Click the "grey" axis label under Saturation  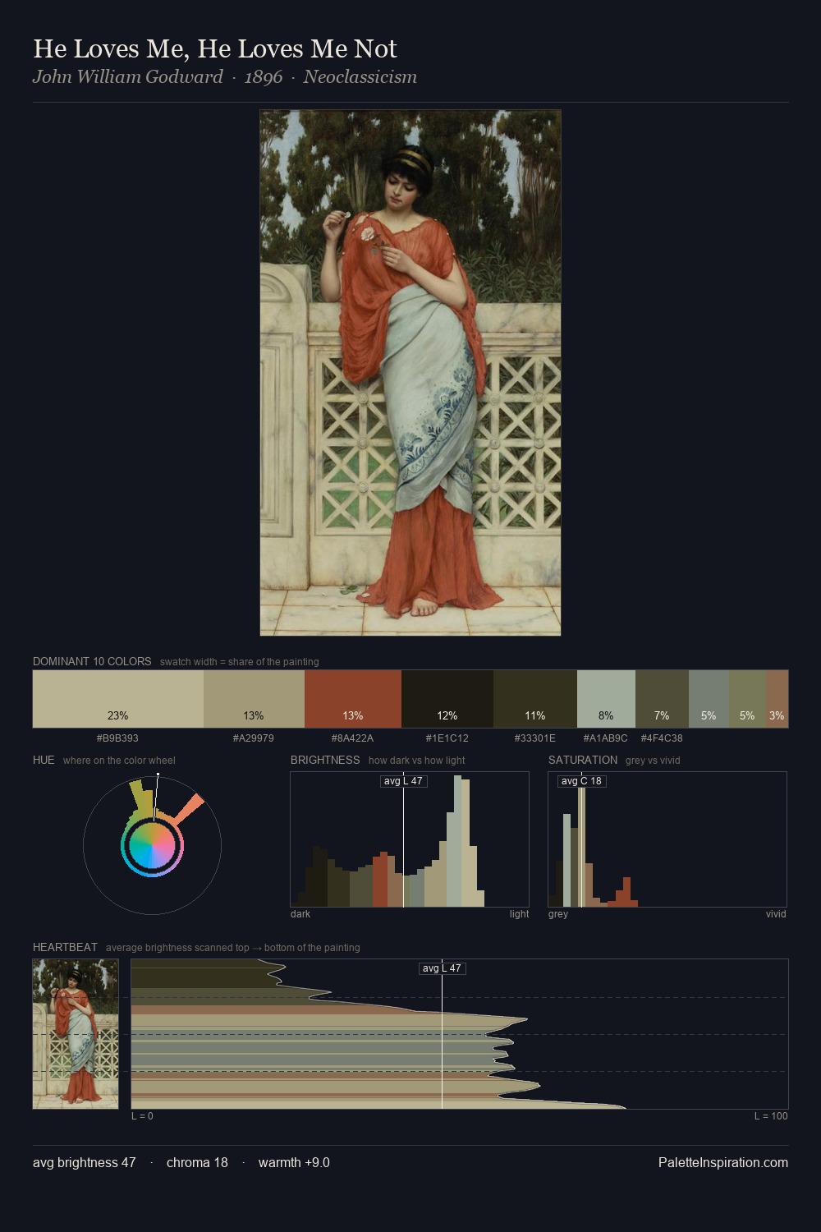tap(558, 914)
